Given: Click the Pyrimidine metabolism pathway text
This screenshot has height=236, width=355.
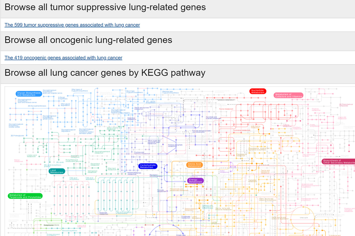Looking at the screenshot, I should click(x=241, y=130).
